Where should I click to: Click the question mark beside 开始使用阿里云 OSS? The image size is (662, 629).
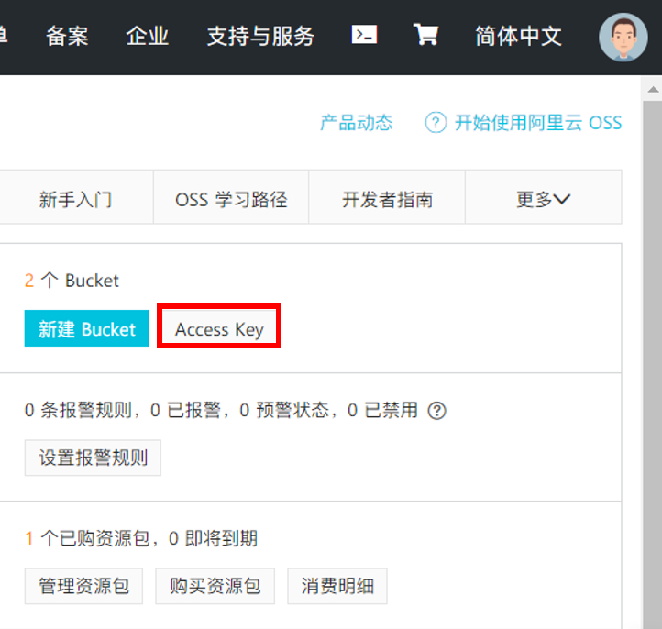click(x=436, y=123)
